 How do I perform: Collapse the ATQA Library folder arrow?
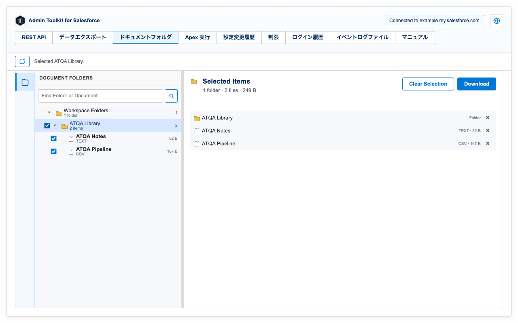(55, 126)
